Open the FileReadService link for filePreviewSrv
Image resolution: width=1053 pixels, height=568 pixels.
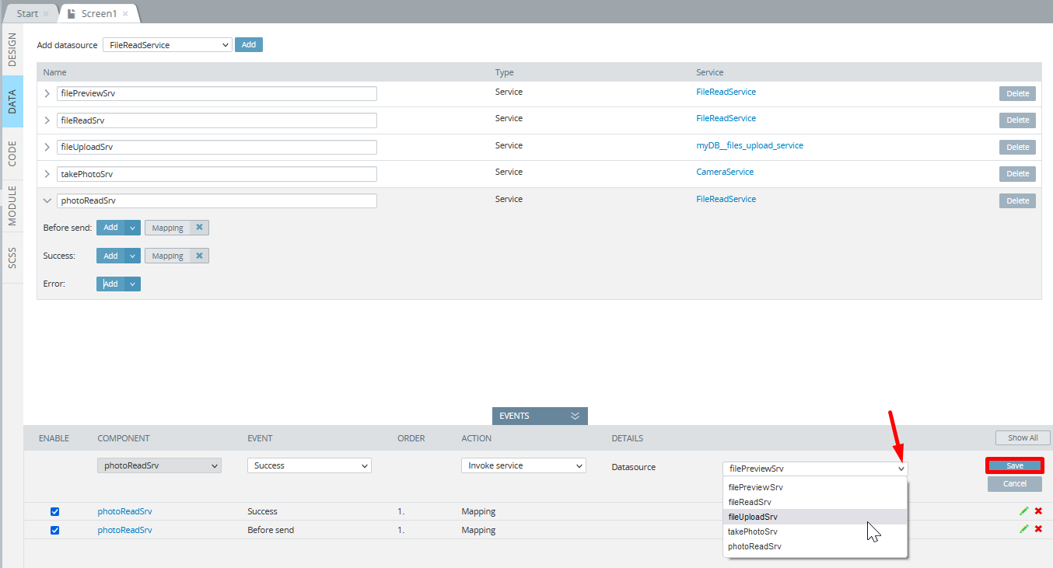click(x=726, y=92)
